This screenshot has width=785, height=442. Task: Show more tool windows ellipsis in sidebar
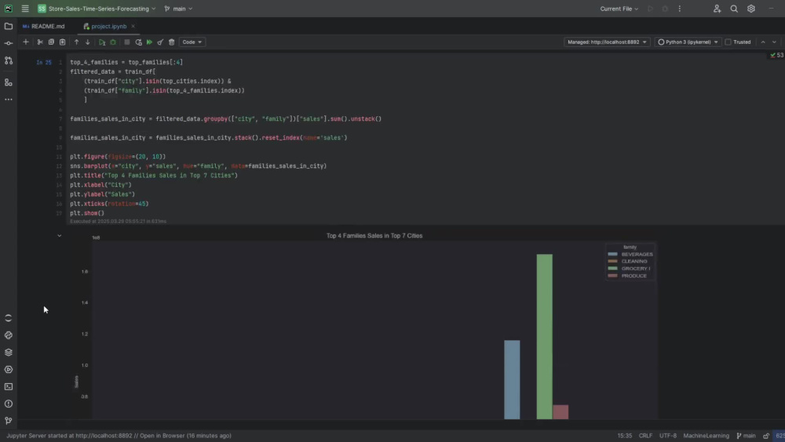pos(9,100)
